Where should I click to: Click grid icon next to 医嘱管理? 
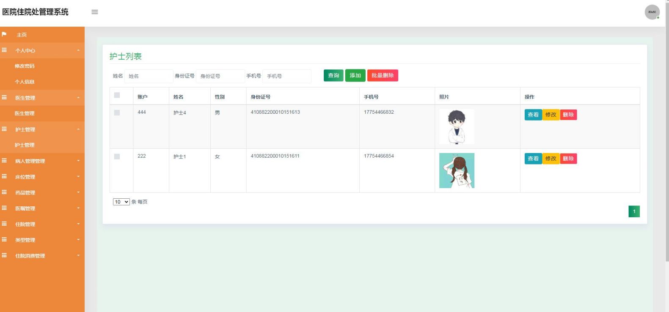point(4,208)
